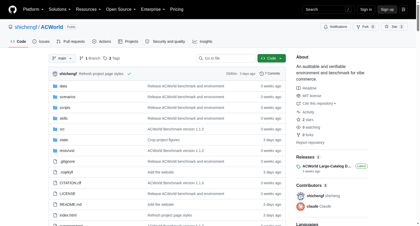
Task: Click the scenarios folder icon
Action: coord(55,97)
